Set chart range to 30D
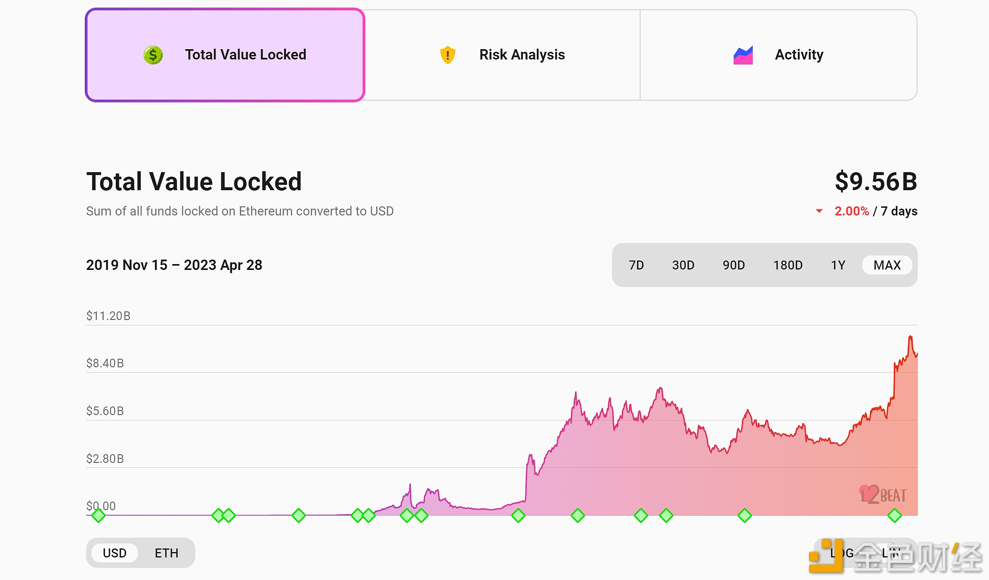The height and width of the screenshot is (580, 989). (x=683, y=265)
